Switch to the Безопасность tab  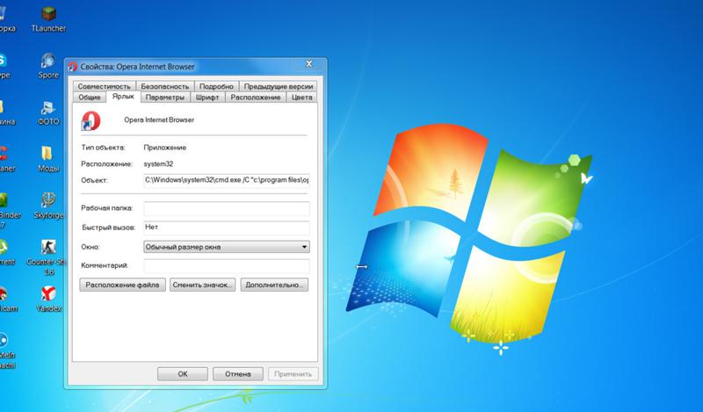coord(164,86)
